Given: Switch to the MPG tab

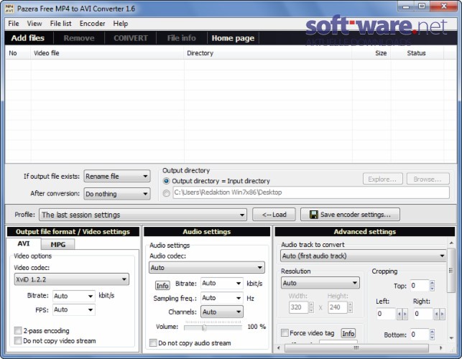Looking at the screenshot, I should point(58,244).
